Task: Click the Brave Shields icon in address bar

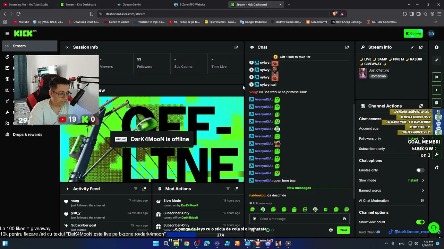Action: click(334, 14)
